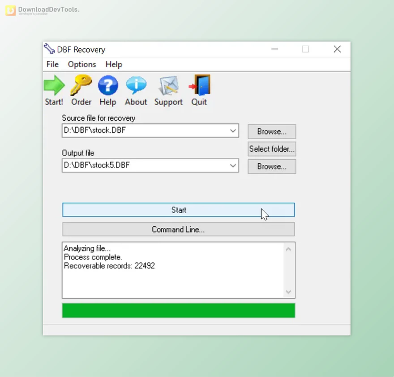Expand the output file dropdown arrow

(233, 165)
